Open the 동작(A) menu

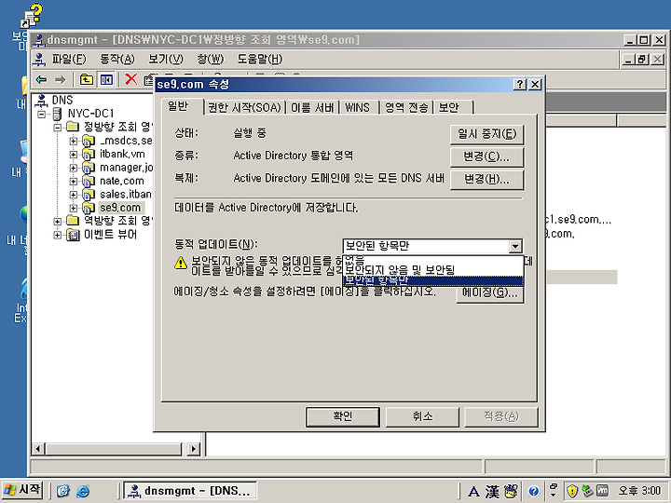[116, 59]
